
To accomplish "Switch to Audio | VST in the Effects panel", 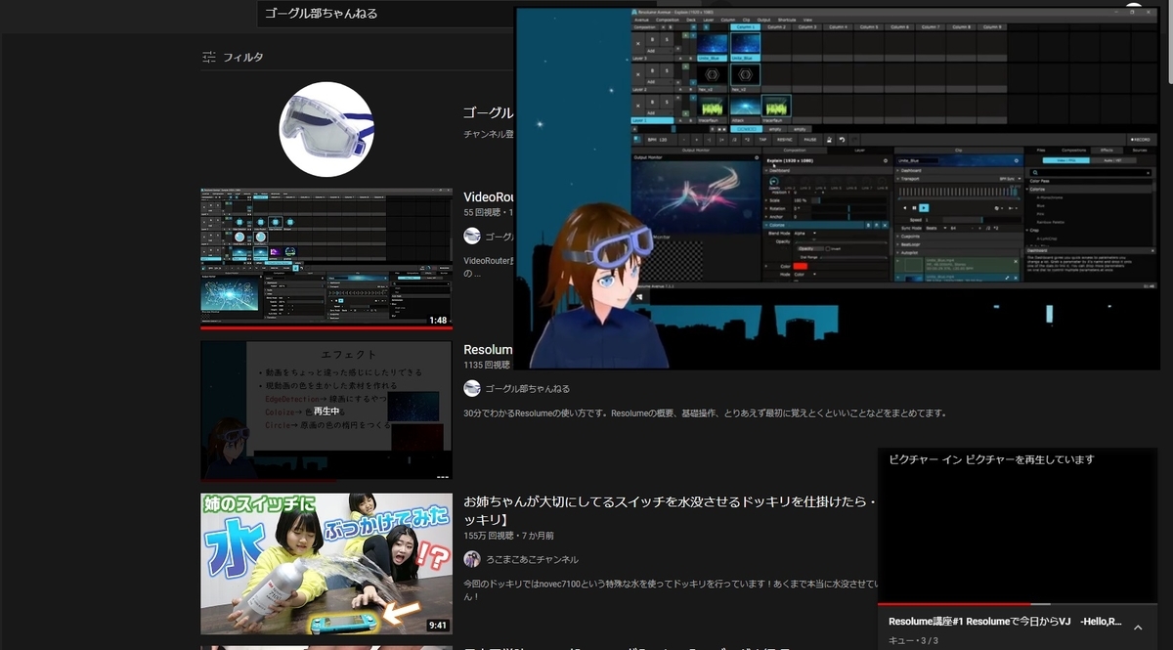I will click(1114, 159).
